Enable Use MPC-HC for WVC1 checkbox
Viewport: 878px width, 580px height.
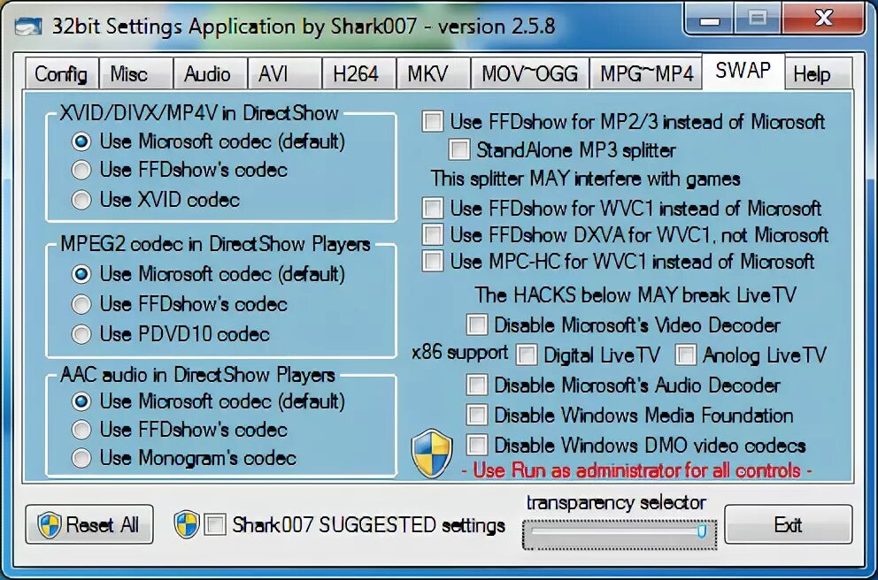pyautogui.click(x=433, y=261)
